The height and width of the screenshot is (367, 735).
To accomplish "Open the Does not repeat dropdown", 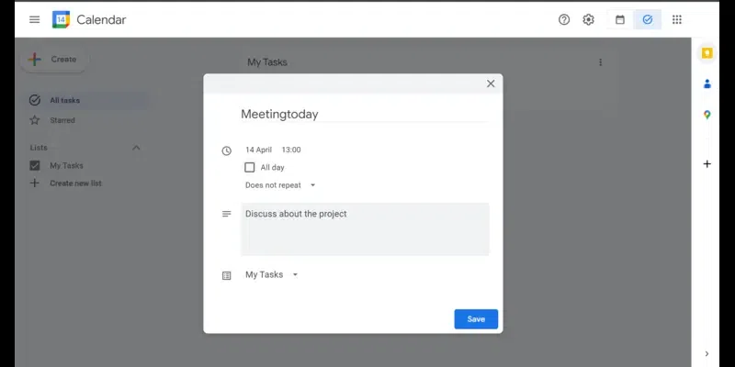I will (279, 185).
